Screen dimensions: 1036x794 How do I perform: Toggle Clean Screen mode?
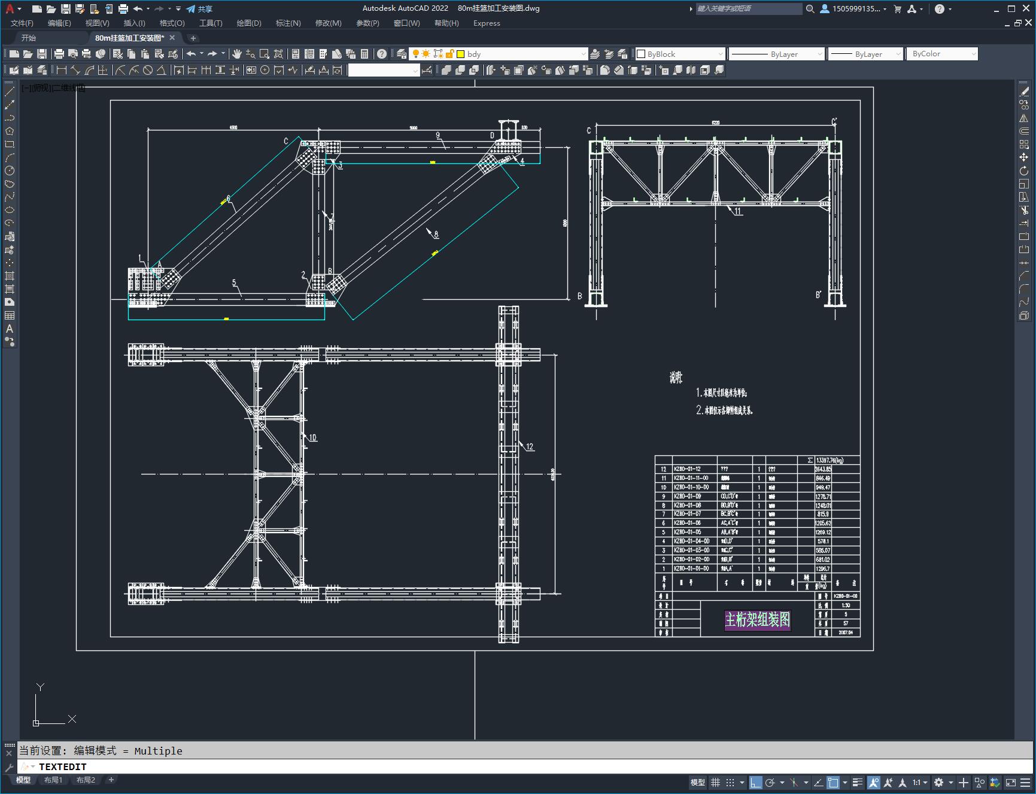click(x=1011, y=782)
